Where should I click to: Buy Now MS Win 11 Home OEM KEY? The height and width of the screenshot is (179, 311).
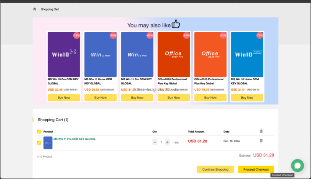click(100, 97)
